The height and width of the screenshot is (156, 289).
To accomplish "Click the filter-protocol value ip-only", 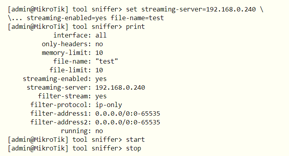I will pos(108,105).
